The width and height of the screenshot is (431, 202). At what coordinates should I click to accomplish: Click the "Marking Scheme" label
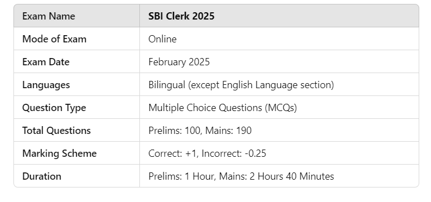[x=59, y=153]
